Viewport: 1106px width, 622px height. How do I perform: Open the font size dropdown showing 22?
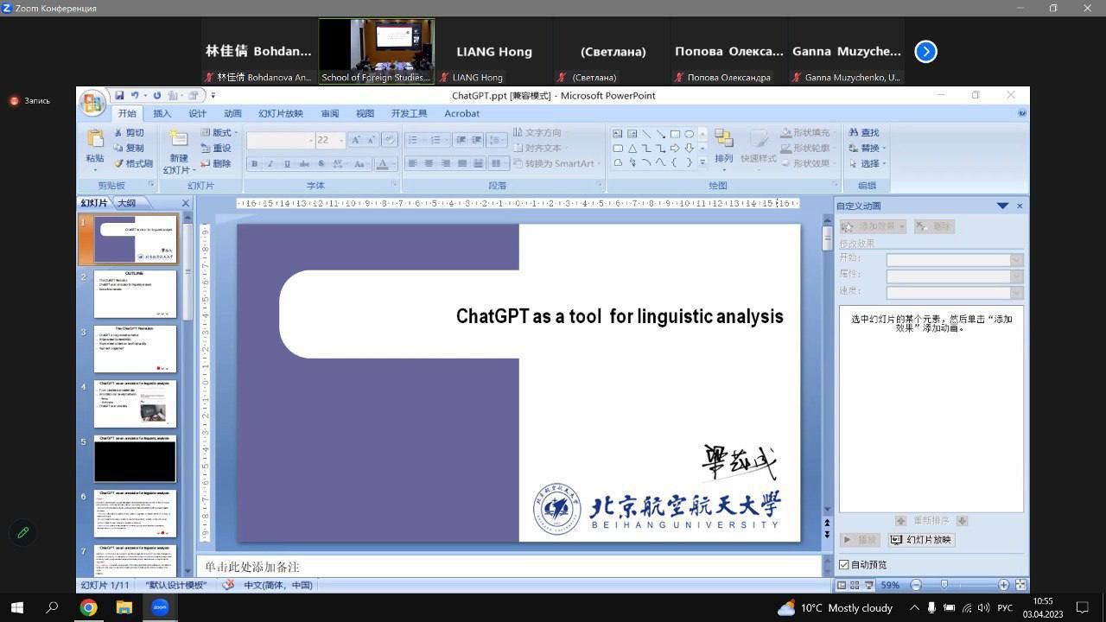pyautogui.click(x=341, y=140)
